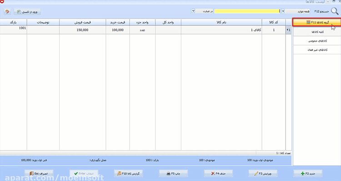The height and width of the screenshot is (181, 341).
Task: Click the 'قیمت خرید' column header
Action: (118, 22)
